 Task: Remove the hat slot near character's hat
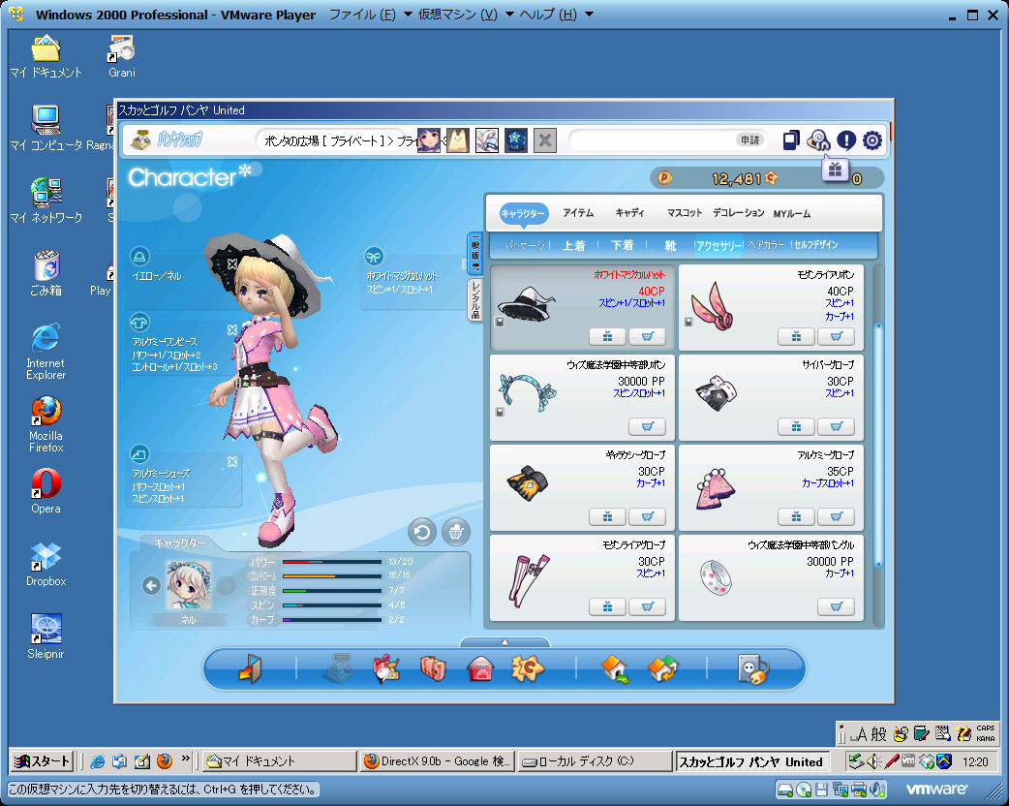point(232,263)
